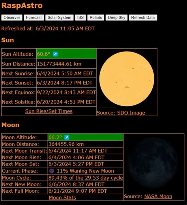Follow the NASA Moon source link

(158, 196)
